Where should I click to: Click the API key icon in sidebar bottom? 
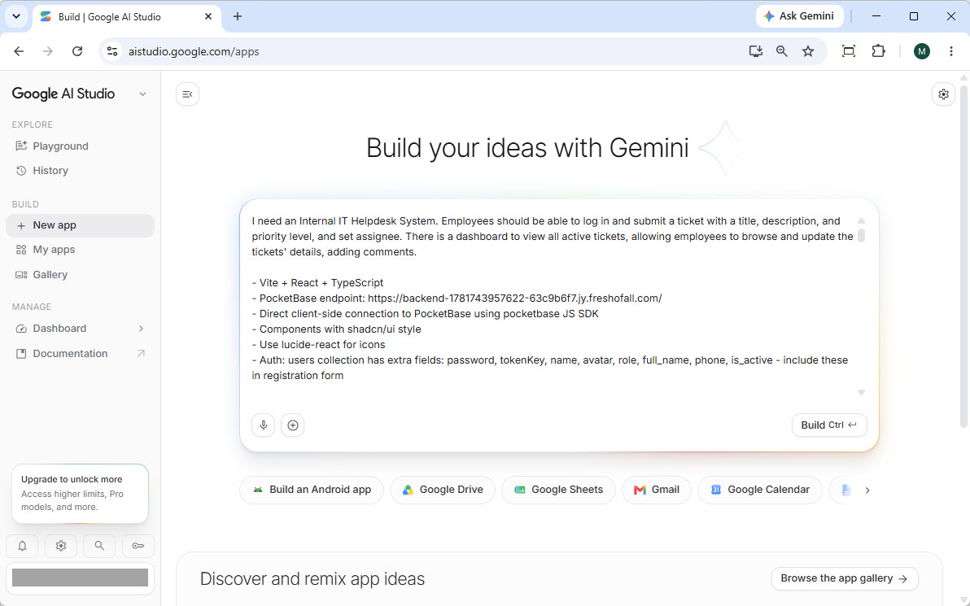[138, 545]
